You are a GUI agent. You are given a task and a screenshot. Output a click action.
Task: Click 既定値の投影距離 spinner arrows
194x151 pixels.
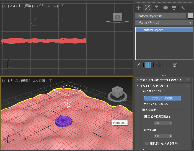coord(171,123)
